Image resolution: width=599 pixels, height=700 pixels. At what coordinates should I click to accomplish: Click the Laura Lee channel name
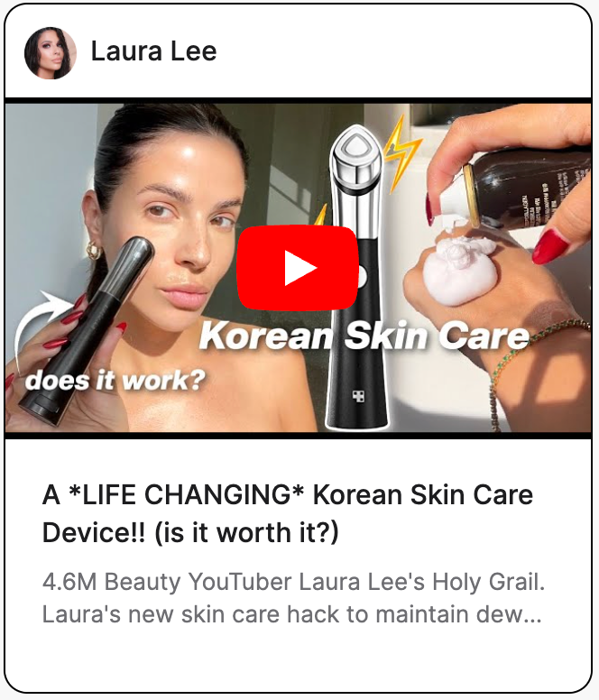153,51
